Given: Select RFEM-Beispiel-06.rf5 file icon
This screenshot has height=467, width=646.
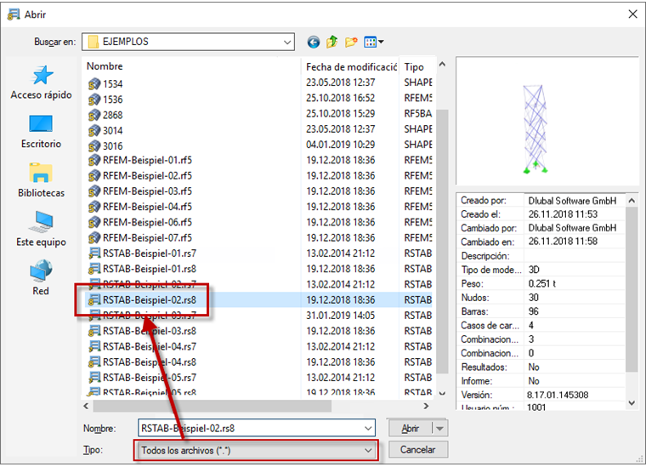Looking at the screenshot, I should coord(94,223).
